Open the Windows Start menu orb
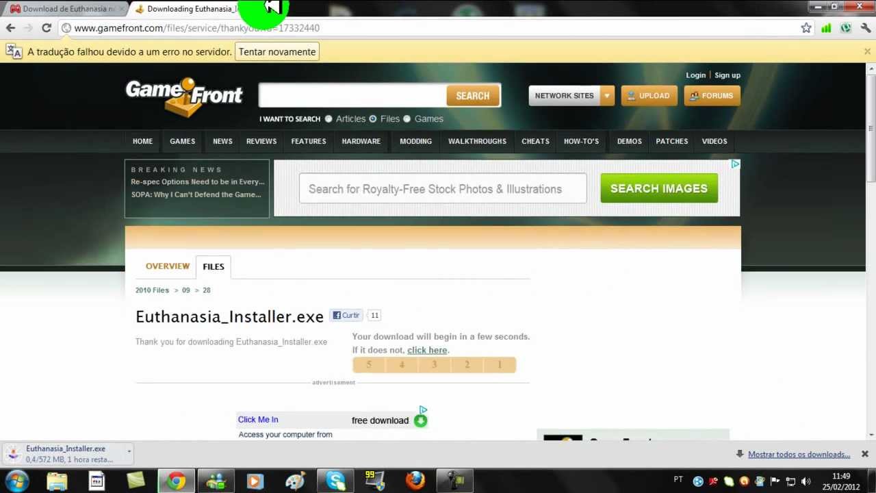 tap(16, 481)
